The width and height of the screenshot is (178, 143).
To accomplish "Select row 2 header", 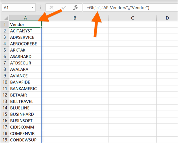I will tap(5, 31).
